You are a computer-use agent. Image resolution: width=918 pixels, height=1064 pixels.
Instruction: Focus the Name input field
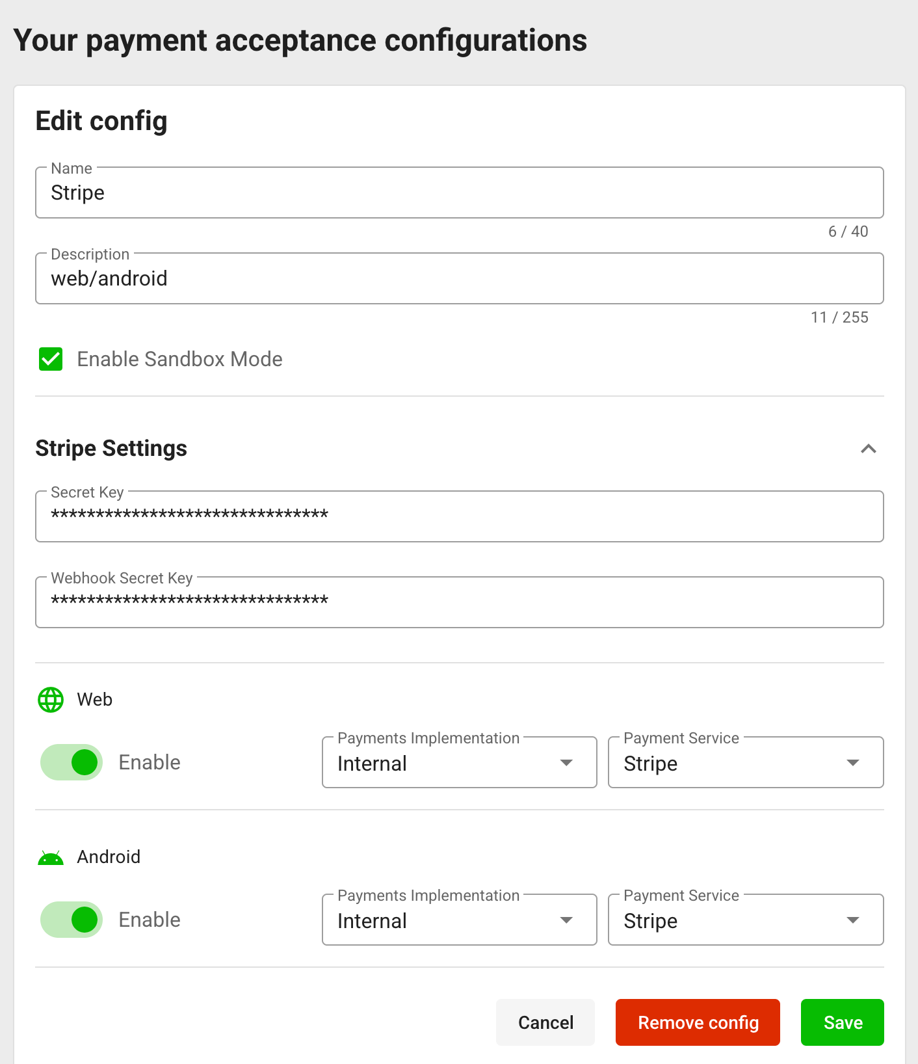click(x=460, y=193)
